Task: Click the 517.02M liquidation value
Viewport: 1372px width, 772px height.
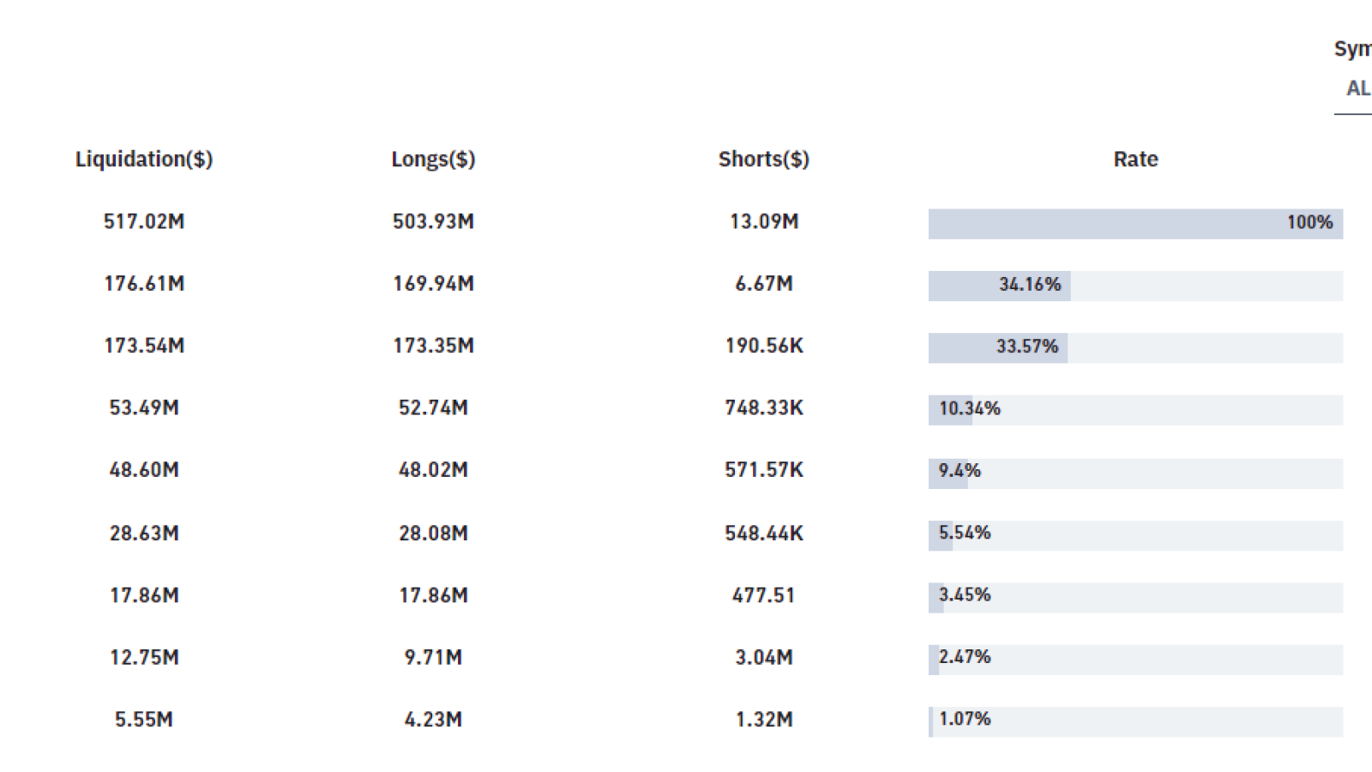Action: [144, 221]
